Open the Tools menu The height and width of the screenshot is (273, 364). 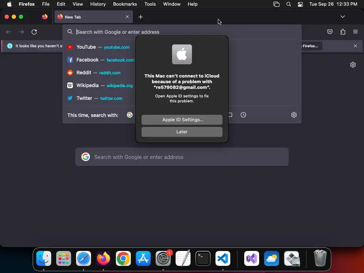(x=150, y=4)
